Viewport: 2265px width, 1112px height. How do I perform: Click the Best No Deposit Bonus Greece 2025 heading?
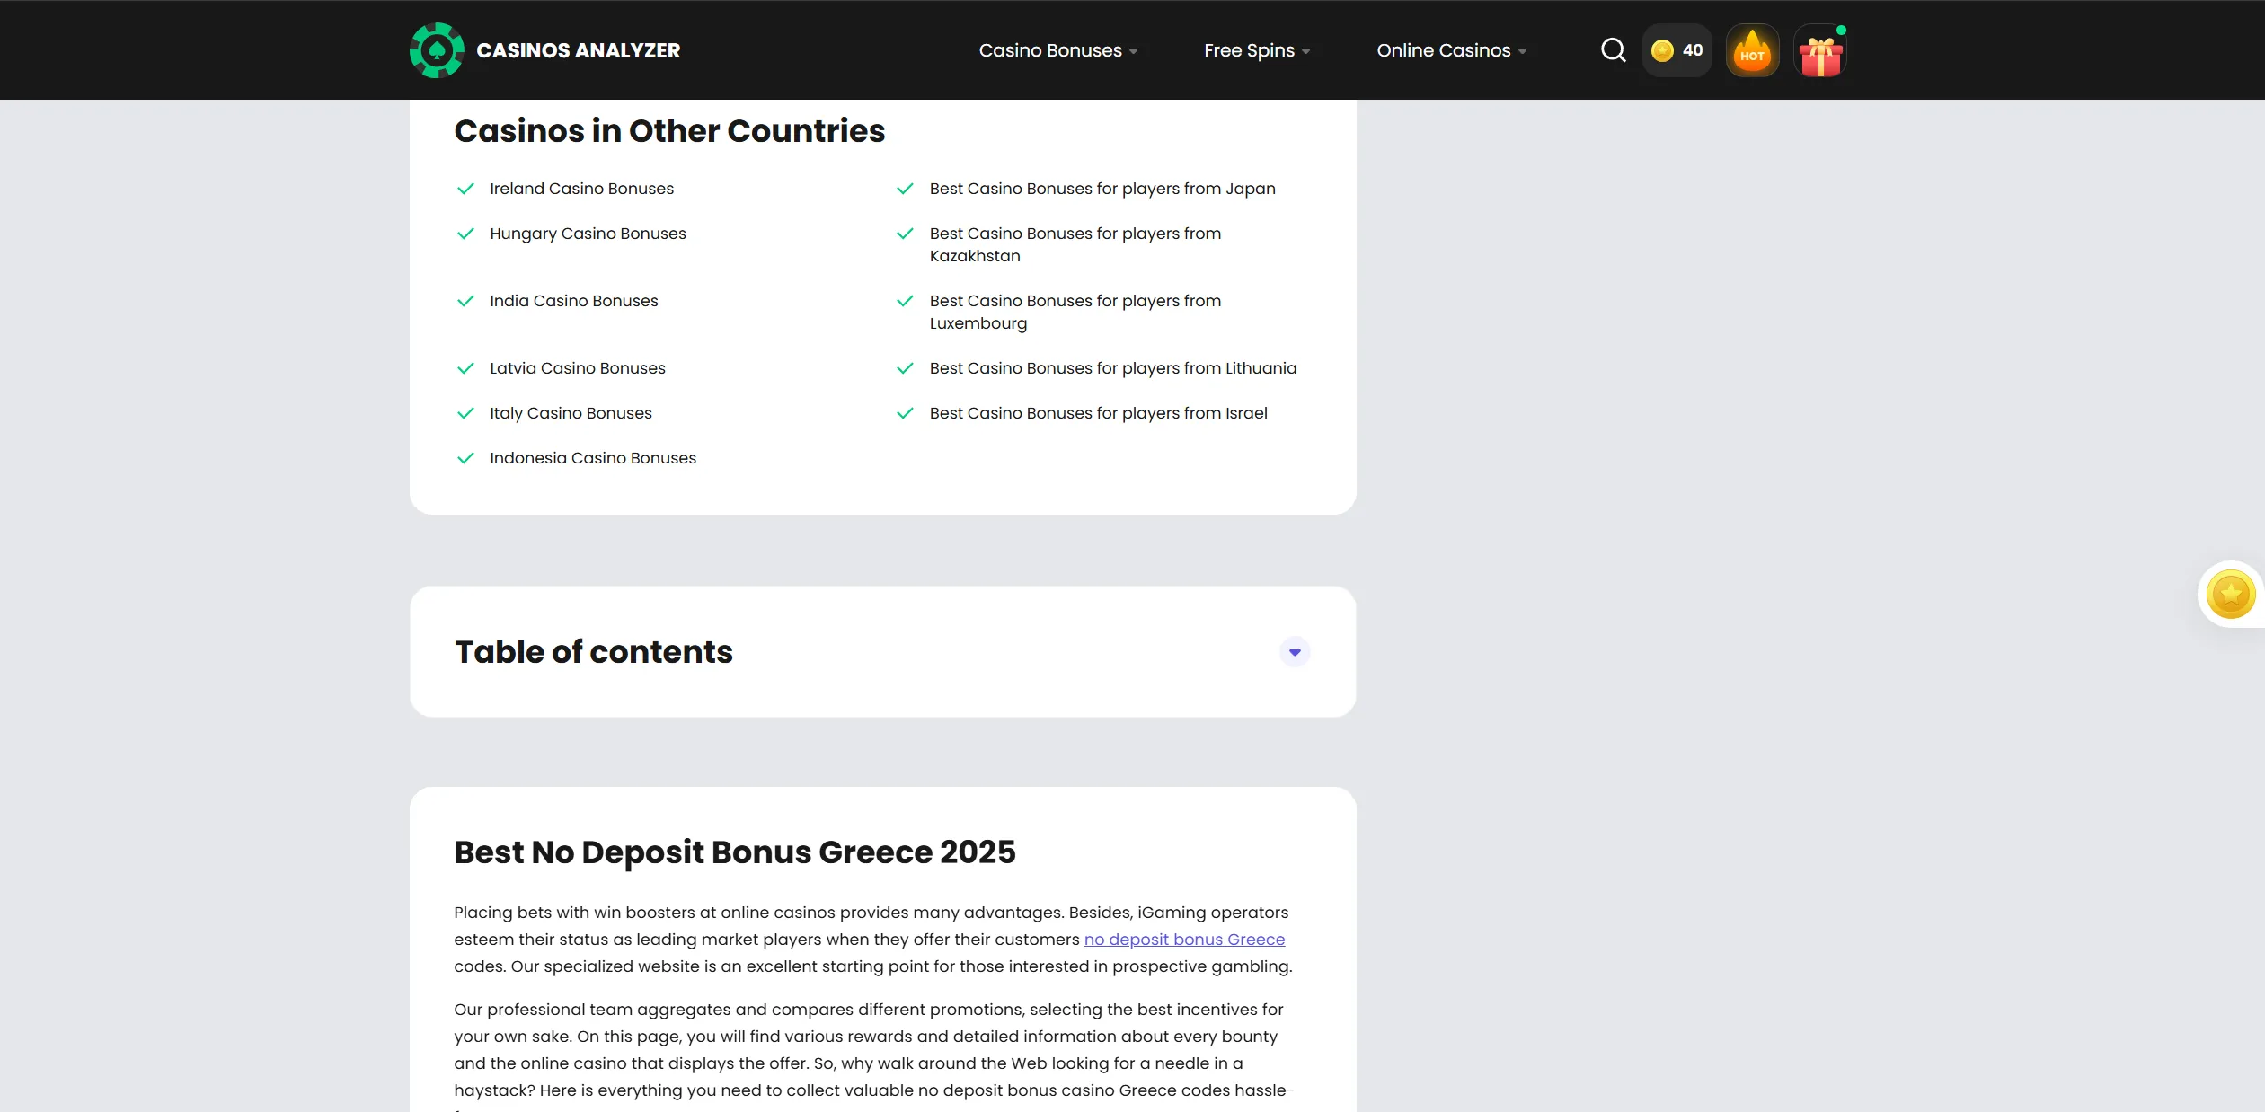735,852
